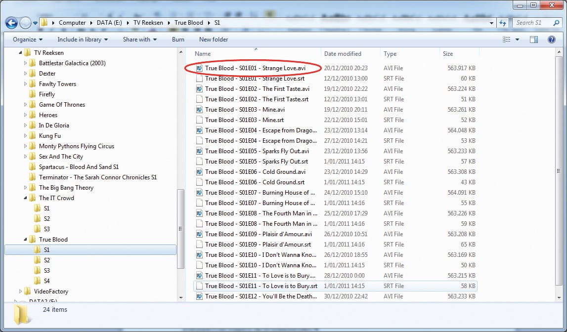This screenshot has width=567, height=332.
Task: Expand the VideoFactory folder node
Action: tap(20, 291)
